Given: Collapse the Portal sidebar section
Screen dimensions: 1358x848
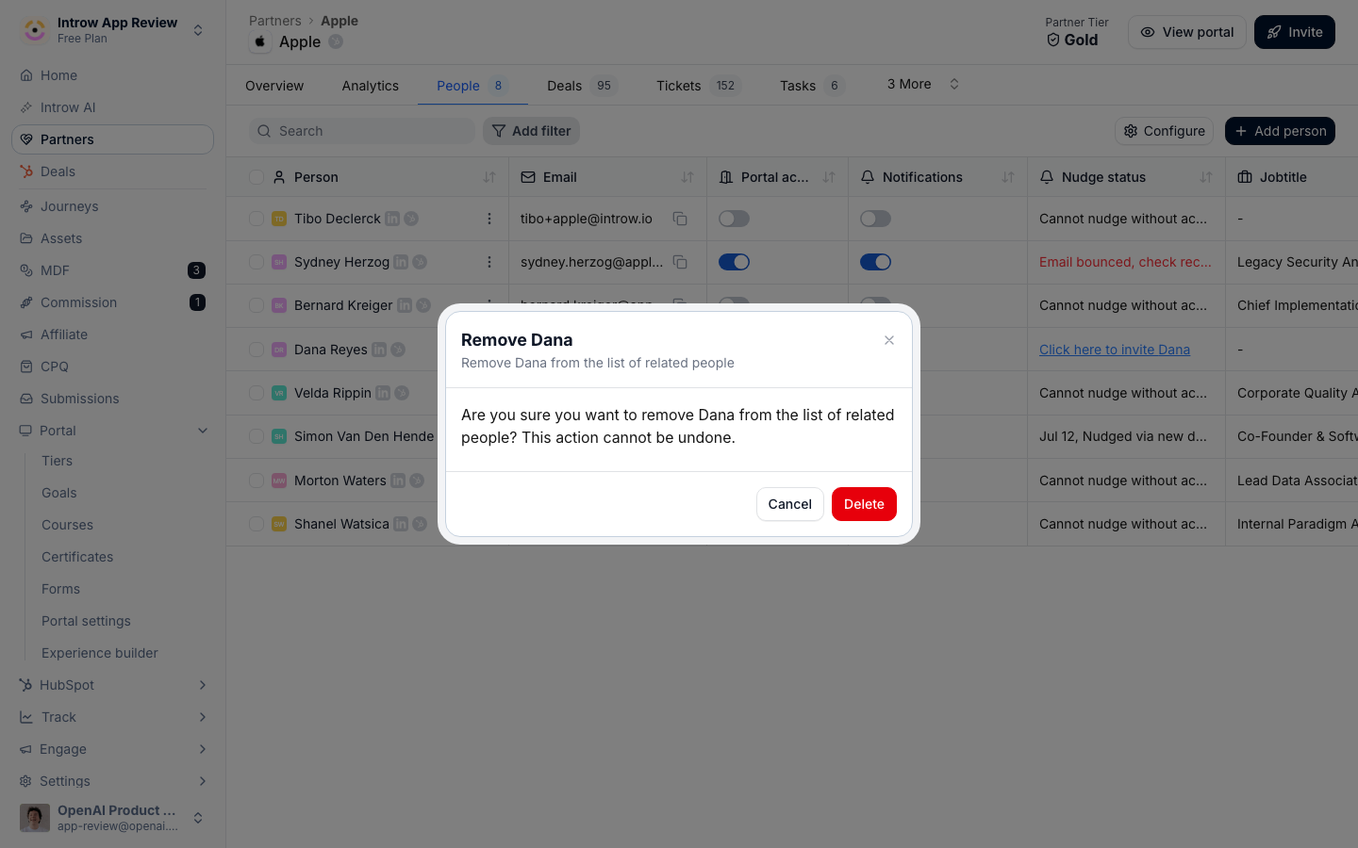Looking at the screenshot, I should (x=203, y=431).
